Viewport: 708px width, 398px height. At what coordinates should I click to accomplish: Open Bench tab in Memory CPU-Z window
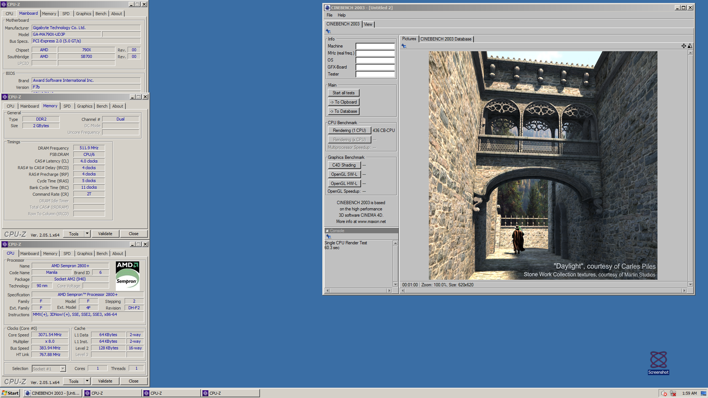coord(102,106)
